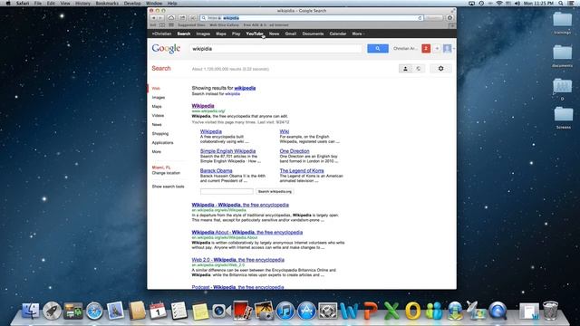Go back with Safari's back arrow

coord(153,18)
